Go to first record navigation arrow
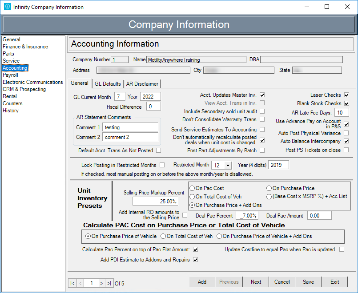 (x=72, y=283)
